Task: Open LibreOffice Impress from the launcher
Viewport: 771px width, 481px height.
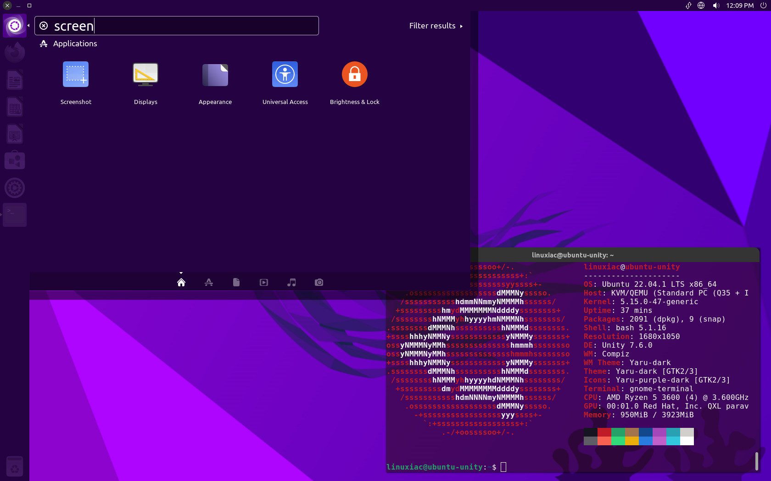Action: [15, 134]
